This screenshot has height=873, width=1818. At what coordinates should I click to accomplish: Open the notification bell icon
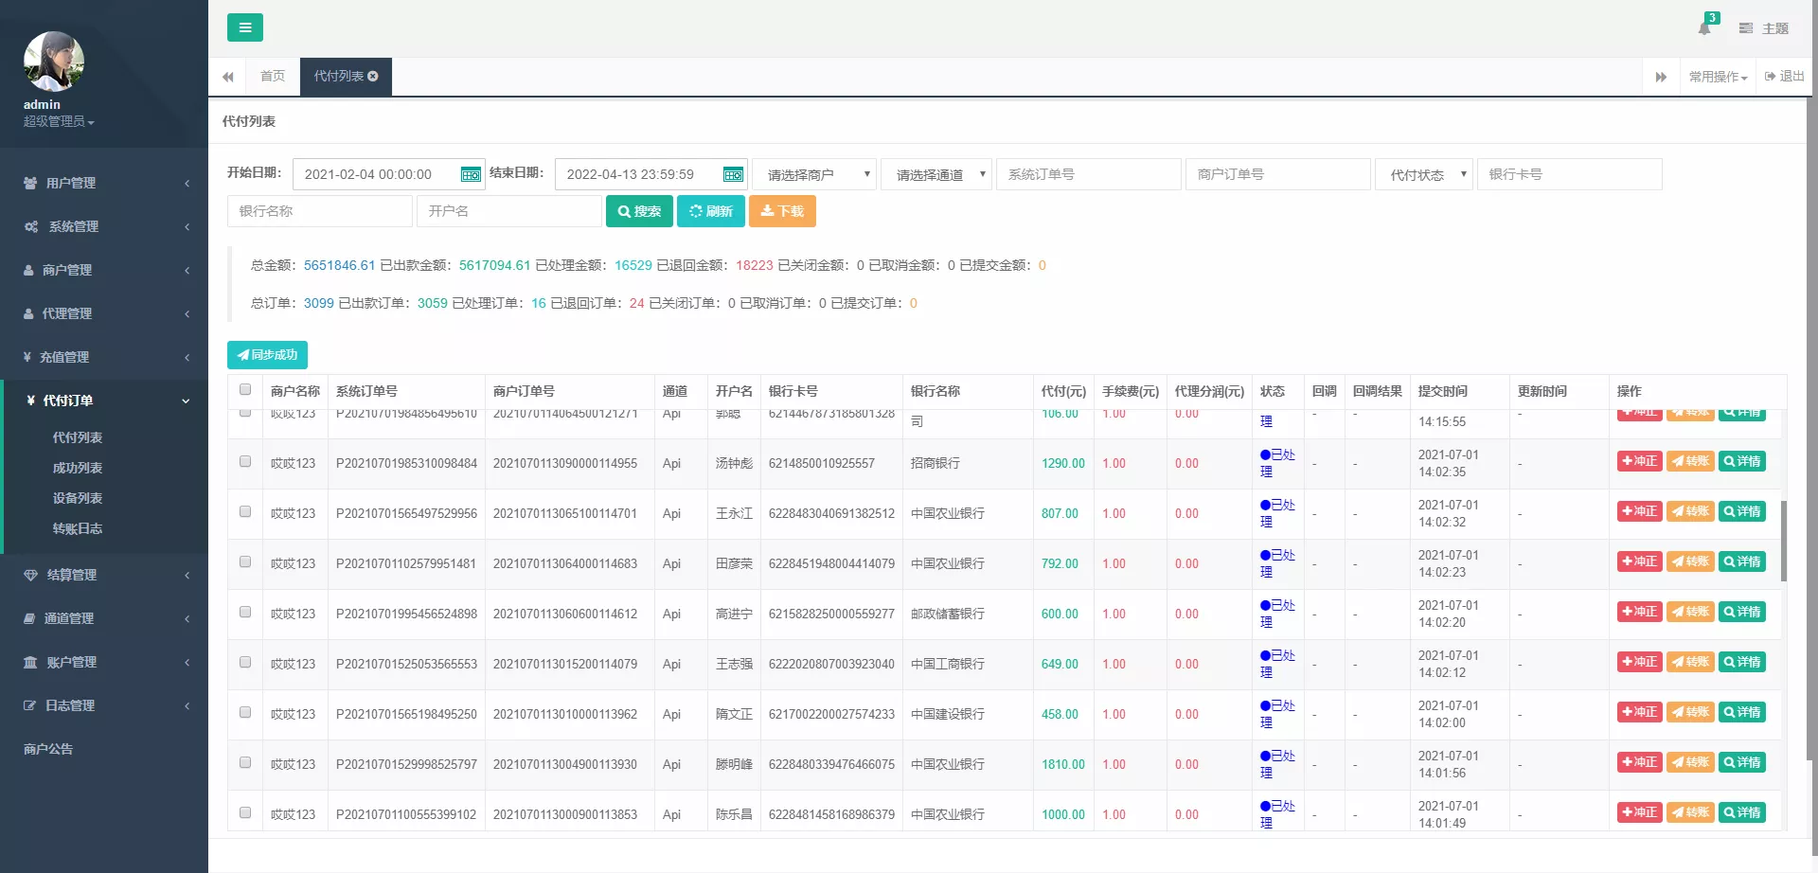point(1704,27)
